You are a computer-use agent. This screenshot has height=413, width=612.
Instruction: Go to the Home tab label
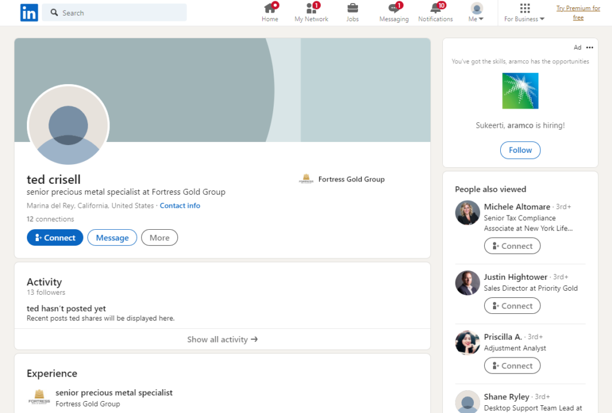point(270,19)
